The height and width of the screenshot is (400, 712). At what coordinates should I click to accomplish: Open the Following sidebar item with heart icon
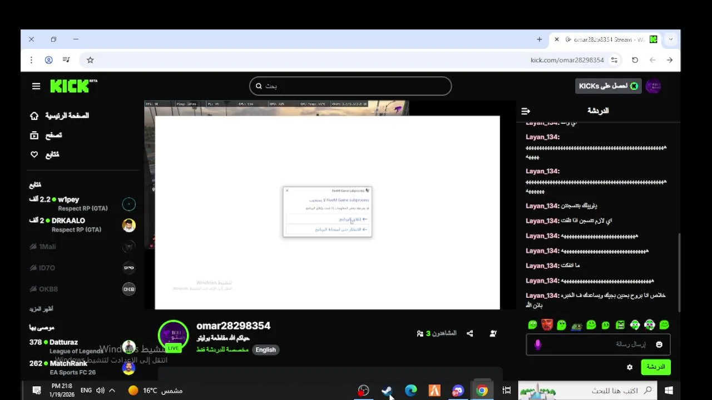click(x=45, y=154)
